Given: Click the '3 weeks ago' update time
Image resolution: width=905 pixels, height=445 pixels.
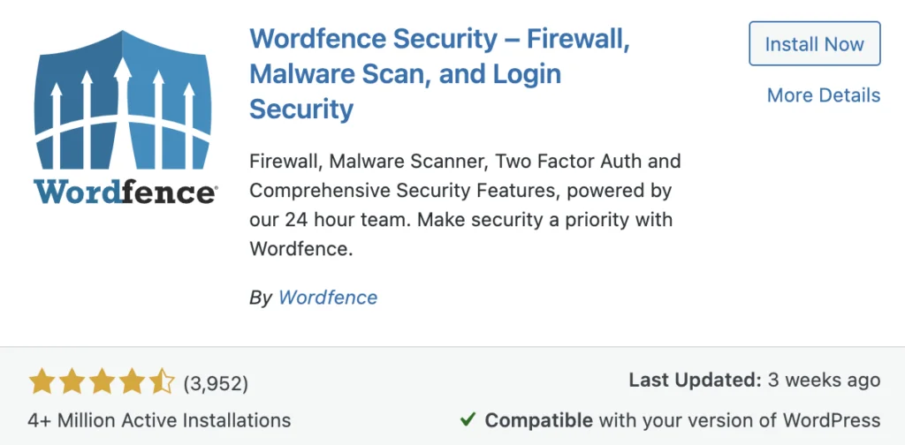Looking at the screenshot, I should tap(825, 381).
